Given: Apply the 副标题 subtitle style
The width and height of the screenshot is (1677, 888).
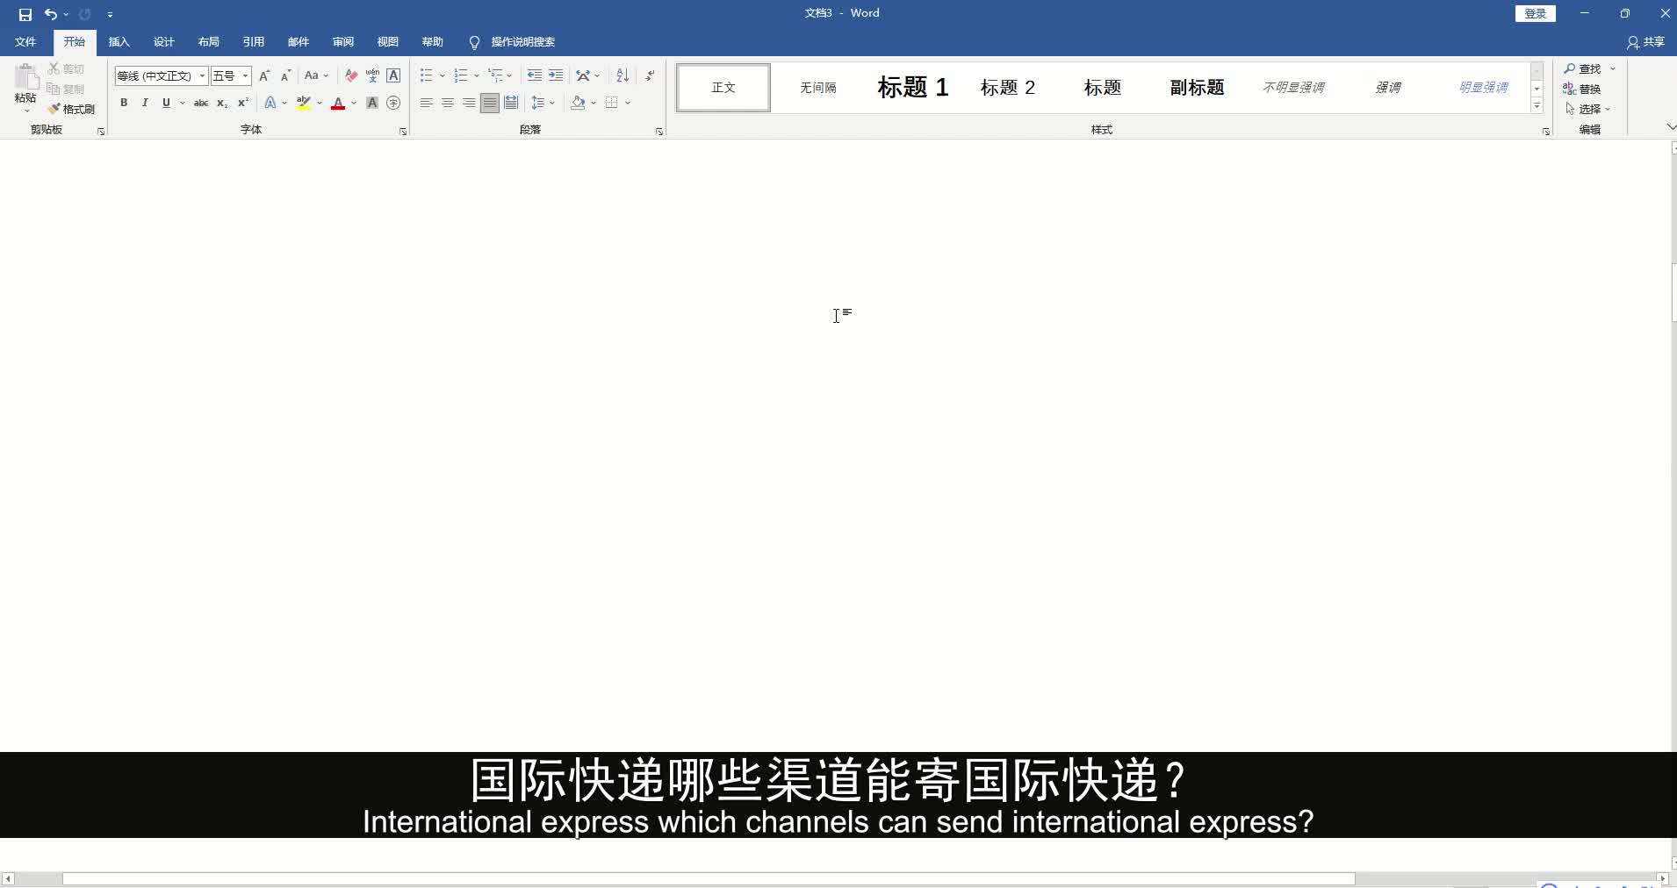Looking at the screenshot, I should click(1198, 87).
